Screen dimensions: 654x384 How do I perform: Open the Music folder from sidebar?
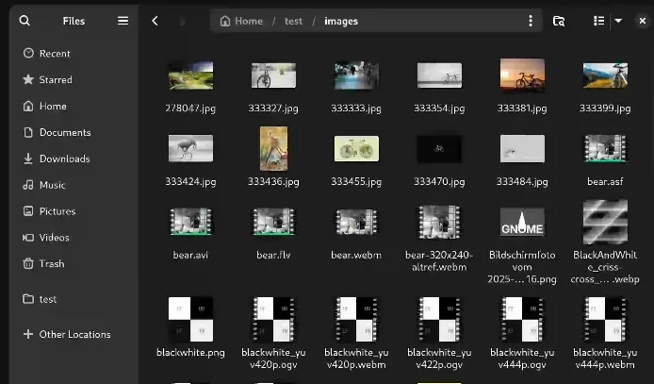(x=52, y=185)
